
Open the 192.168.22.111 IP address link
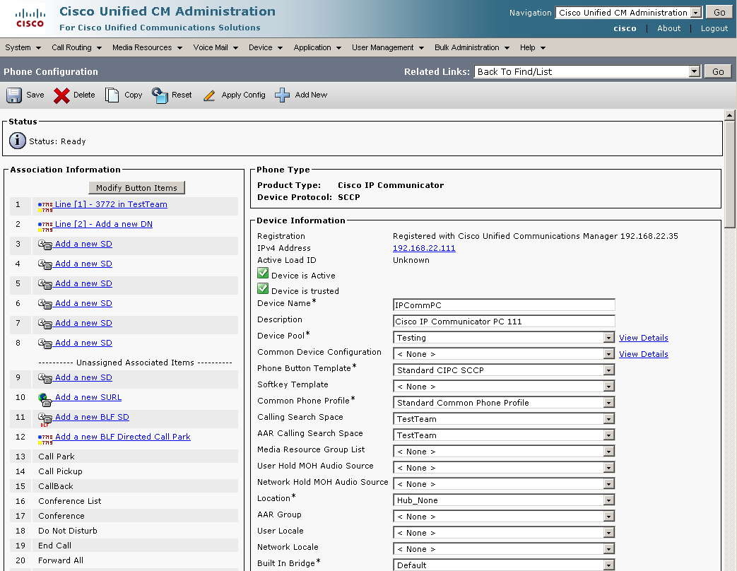point(424,248)
